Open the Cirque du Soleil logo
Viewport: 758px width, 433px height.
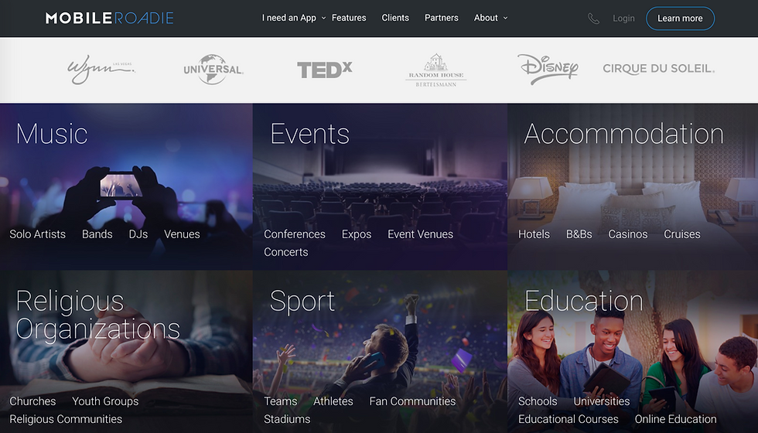pyautogui.click(x=658, y=69)
